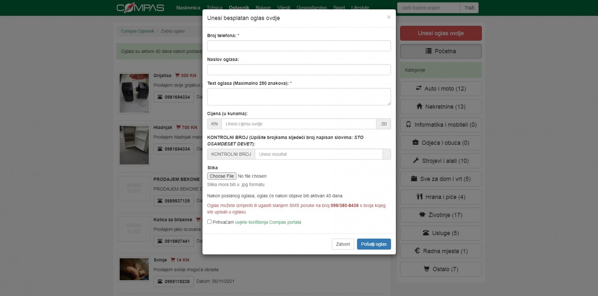Click the piggy icon next to Životinje
Viewport: 598px width, 296px height.
pyautogui.click(x=423, y=215)
